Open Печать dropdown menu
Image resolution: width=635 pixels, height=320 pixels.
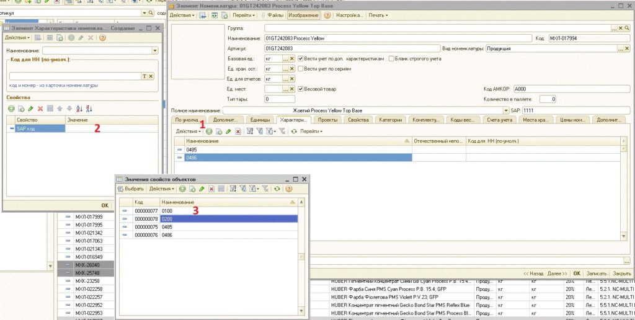point(378,15)
